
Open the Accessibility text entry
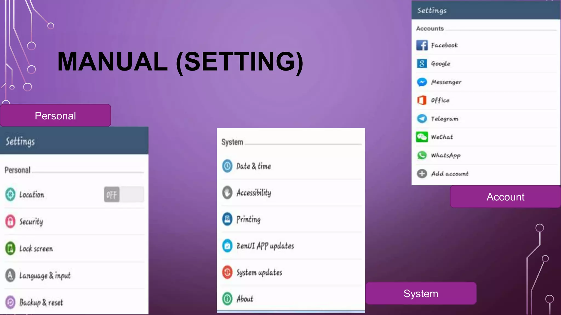tap(254, 193)
